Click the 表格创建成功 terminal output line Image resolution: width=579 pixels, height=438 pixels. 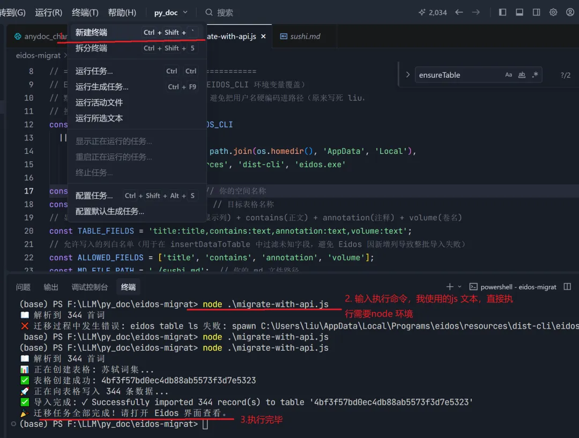click(x=138, y=381)
